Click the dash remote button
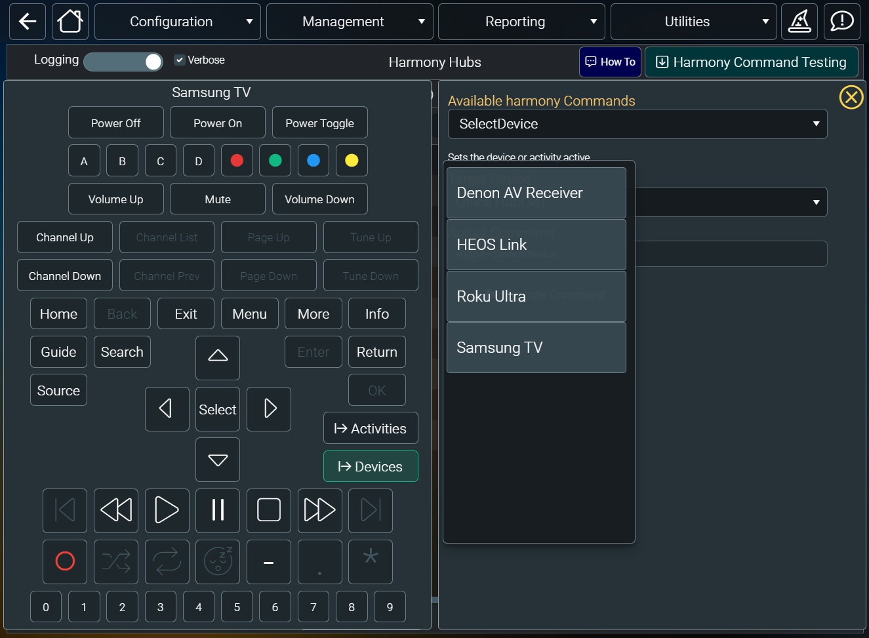Screen dimensions: 869x638 coord(269,562)
